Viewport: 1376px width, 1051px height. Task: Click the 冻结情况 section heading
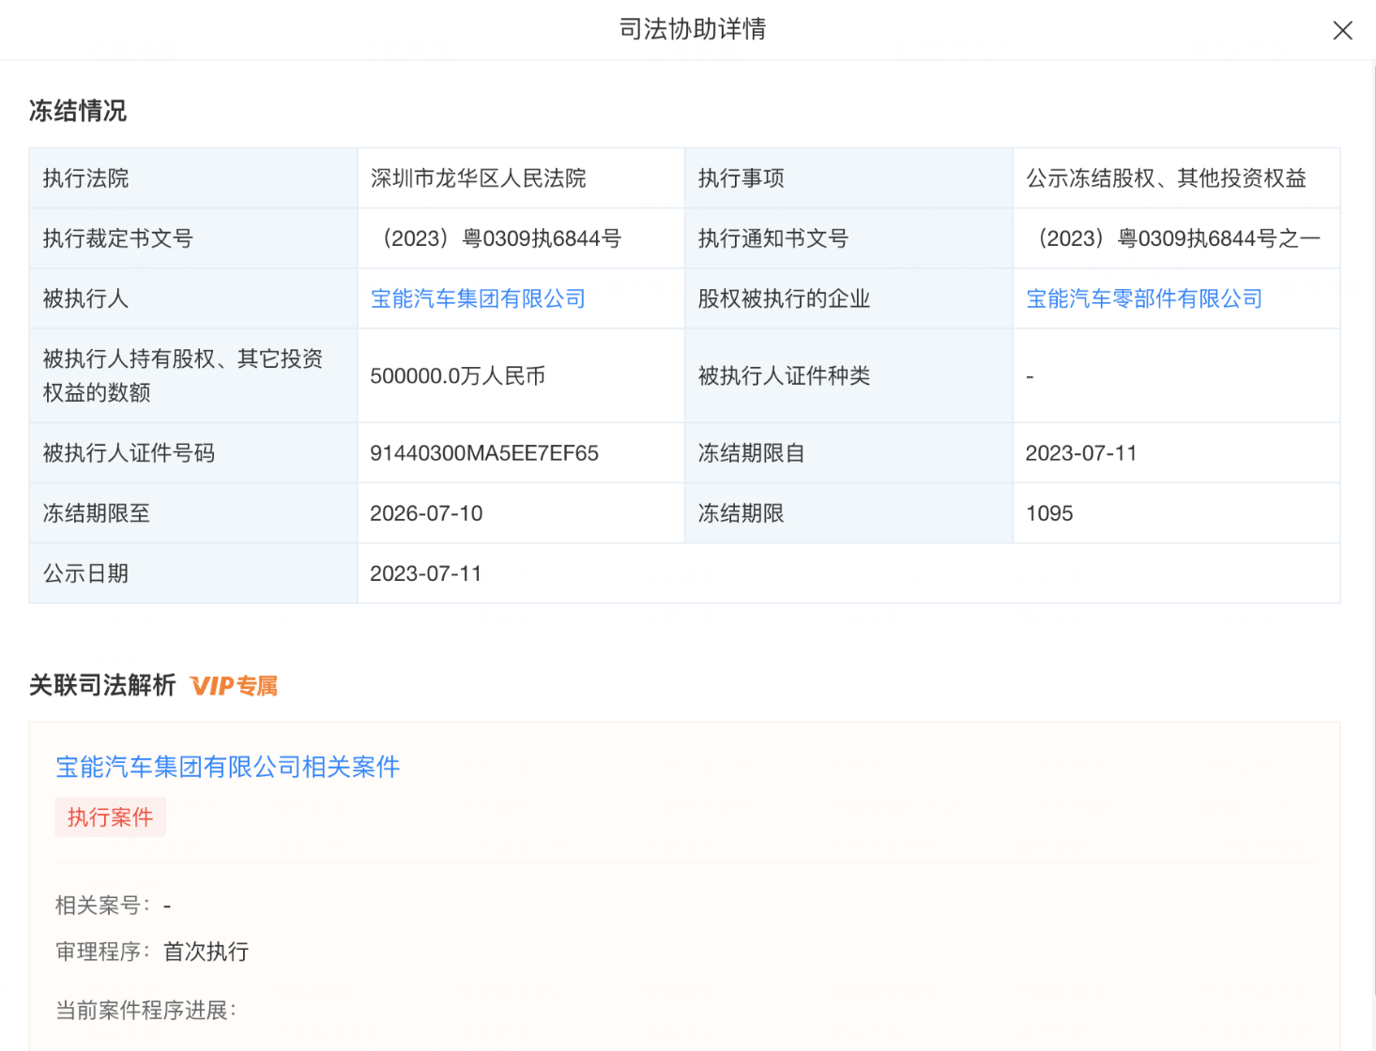[x=78, y=111]
